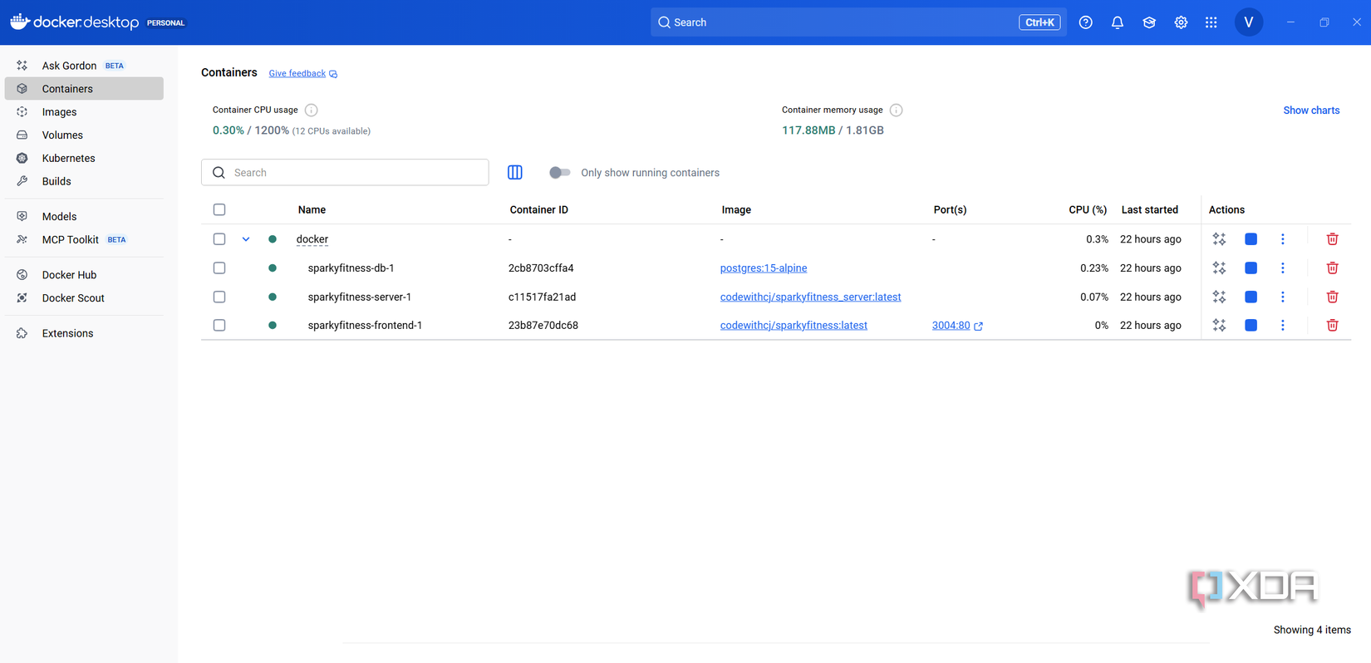Open more actions for sparkyfitness-db-1

tap(1282, 268)
